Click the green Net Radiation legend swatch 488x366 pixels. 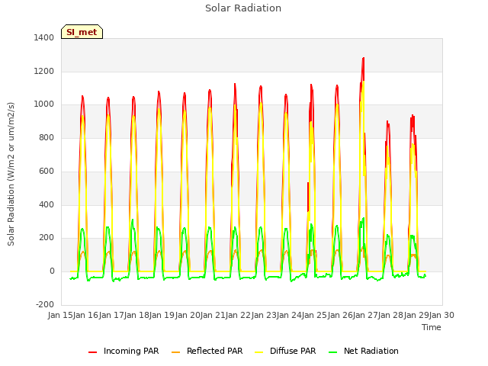pos(333,352)
